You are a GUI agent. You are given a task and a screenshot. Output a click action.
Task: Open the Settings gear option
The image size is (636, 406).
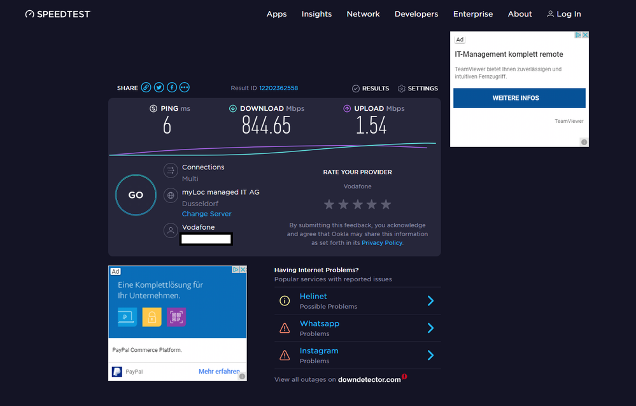pos(418,88)
